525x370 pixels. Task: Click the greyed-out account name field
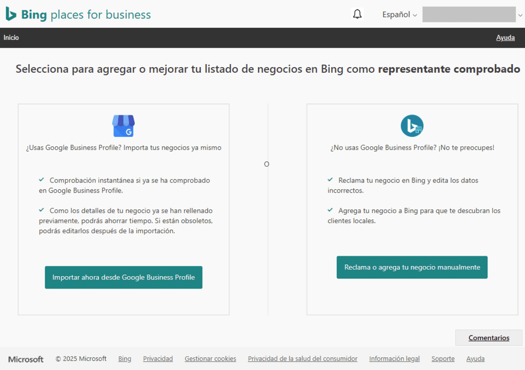point(469,14)
